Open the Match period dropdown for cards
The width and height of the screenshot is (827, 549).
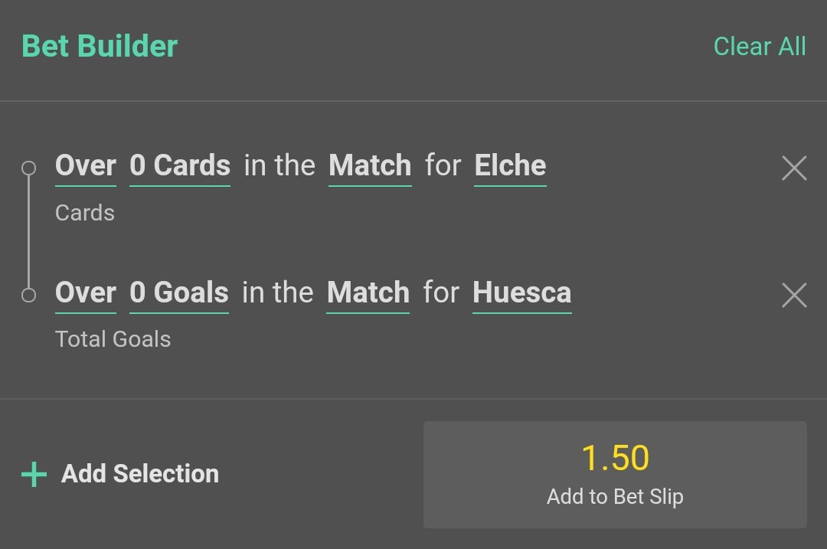click(370, 166)
